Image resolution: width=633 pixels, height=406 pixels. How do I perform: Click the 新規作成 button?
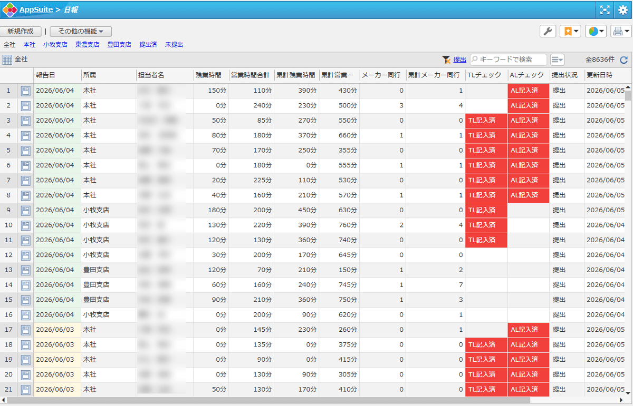(x=21, y=32)
